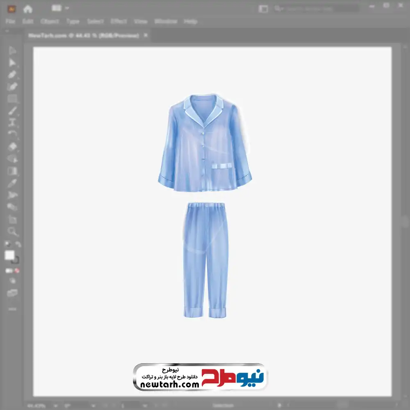Select the Pen tool

(x=13, y=75)
